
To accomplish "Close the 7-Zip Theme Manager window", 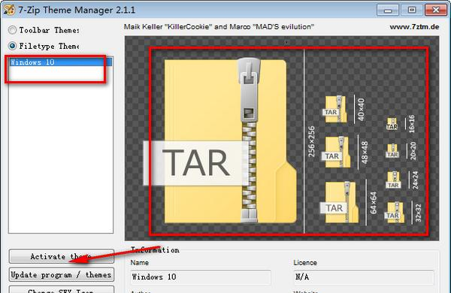I will click(436, 11).
